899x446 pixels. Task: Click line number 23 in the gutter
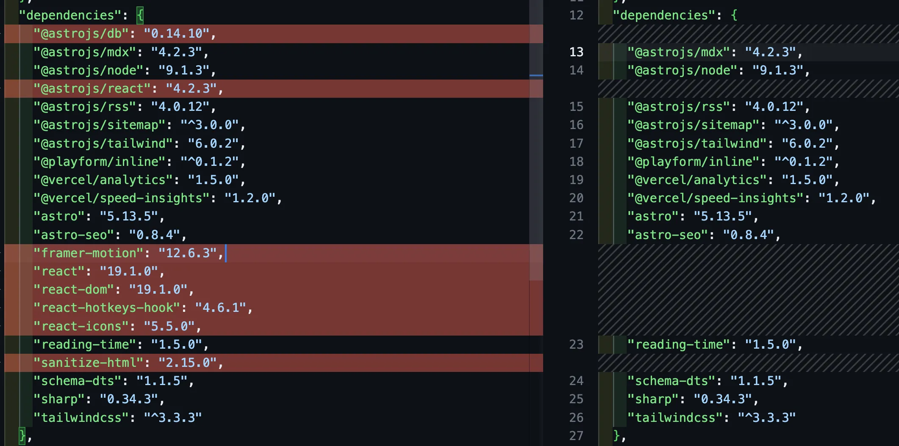click(x=576, y=345)
